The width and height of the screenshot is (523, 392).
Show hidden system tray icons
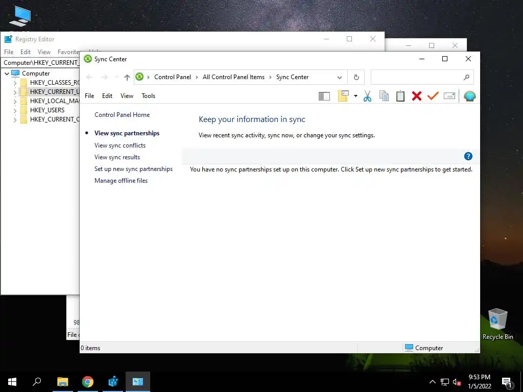click(432, 382)
